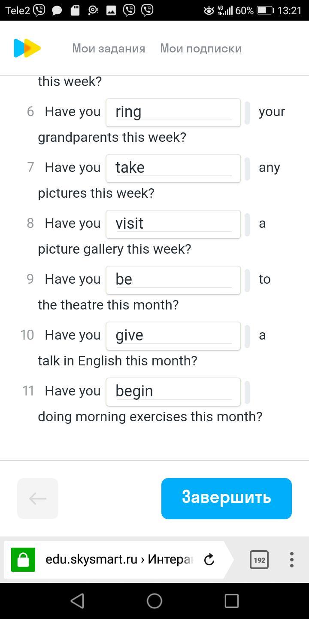Open the browser three-dot menu

[x=291, y=560]
